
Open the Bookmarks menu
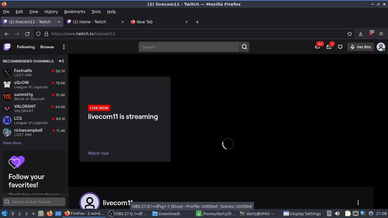pos(75,12)
